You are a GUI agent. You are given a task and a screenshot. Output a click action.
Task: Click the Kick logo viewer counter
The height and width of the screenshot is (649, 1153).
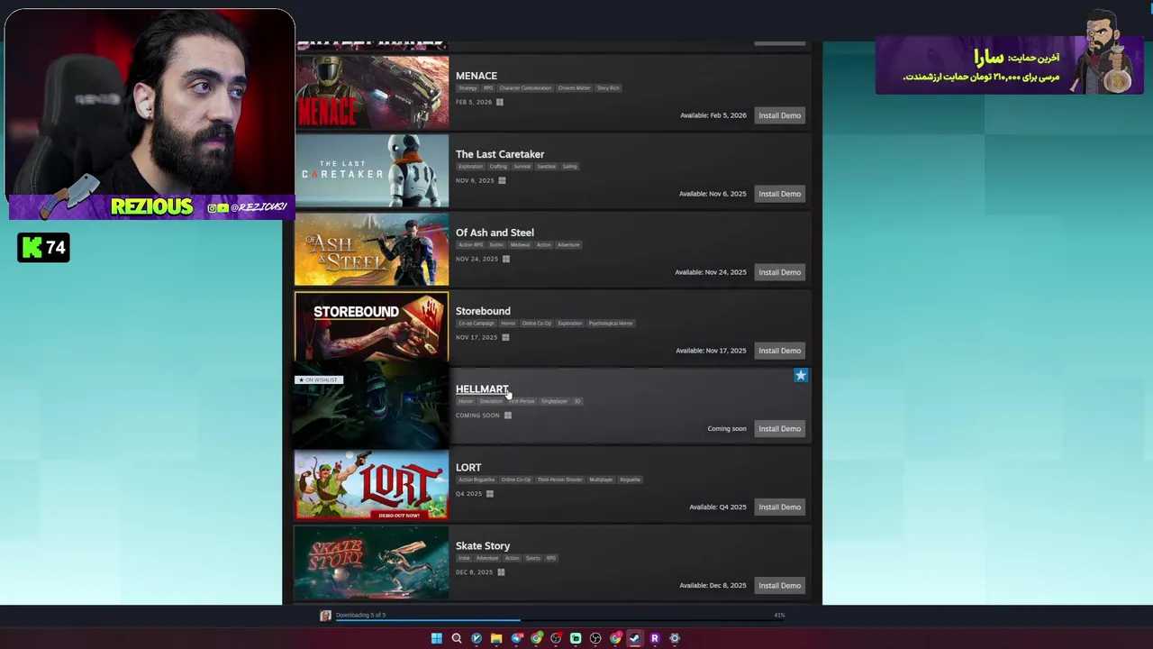43,247
